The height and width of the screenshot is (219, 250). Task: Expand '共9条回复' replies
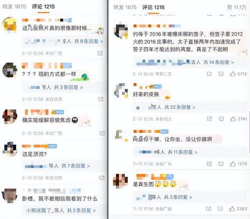point(88,41)
